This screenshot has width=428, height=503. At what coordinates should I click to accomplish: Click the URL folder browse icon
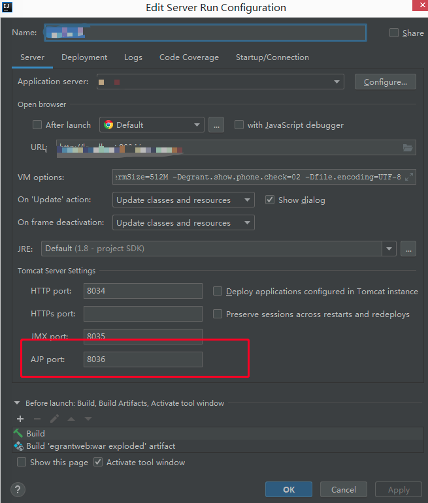[x=408, y=148]
